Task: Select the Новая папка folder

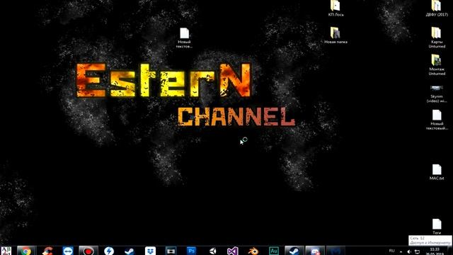Action: (336, 35)
